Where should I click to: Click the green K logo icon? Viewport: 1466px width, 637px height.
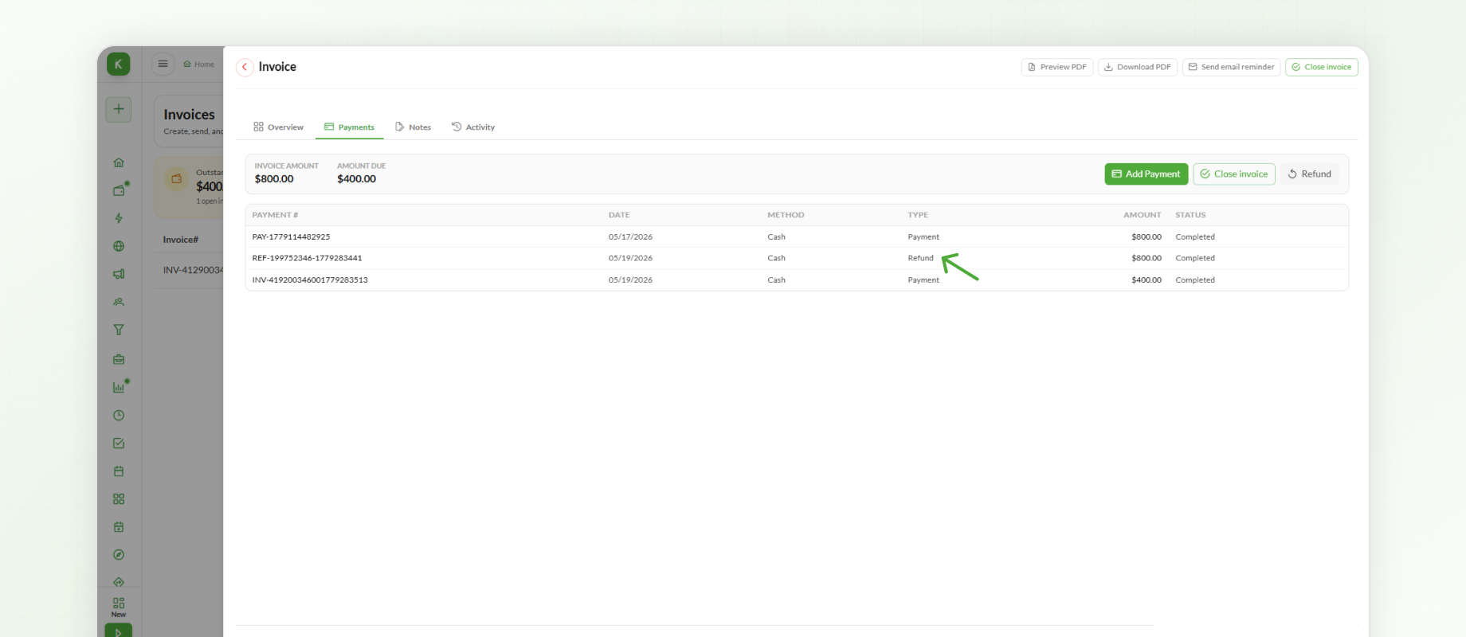coord(119,64)
